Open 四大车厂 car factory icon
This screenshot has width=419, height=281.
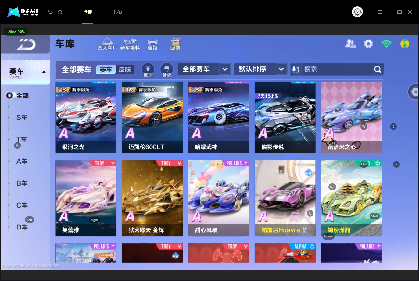pyautogui.click(x=107, y=44)
